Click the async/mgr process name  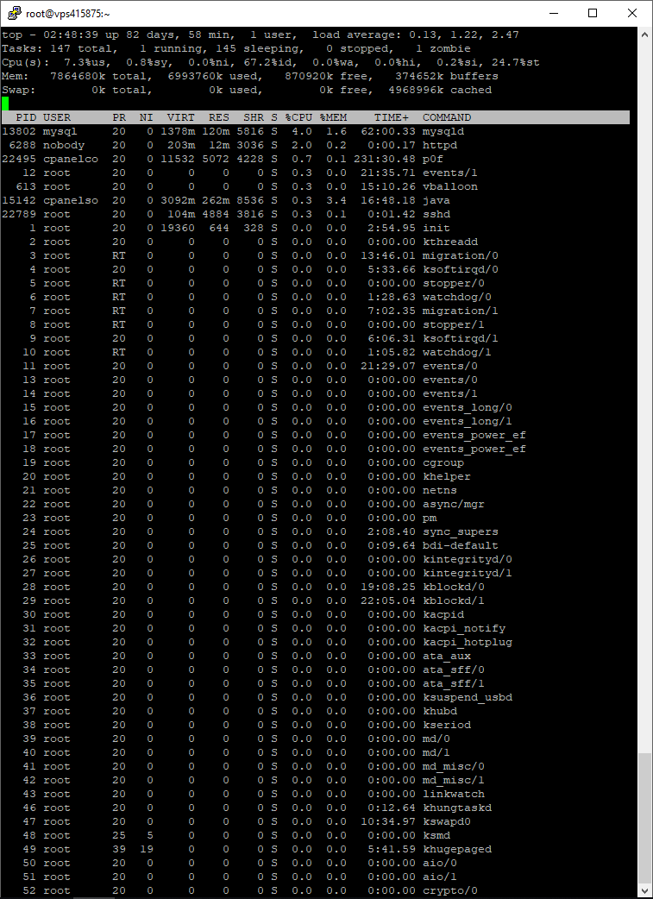[x=454, y=504]
